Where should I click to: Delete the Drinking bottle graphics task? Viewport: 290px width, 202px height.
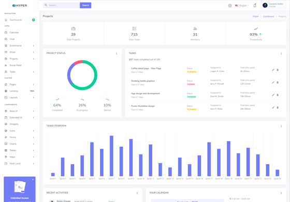tap(278, 82)
